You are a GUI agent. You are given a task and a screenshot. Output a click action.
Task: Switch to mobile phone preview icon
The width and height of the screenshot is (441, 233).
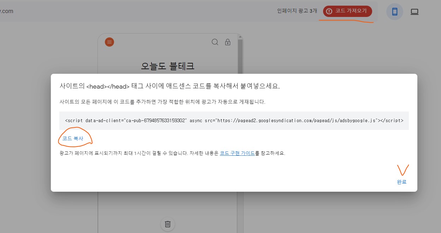(x=395, y=12)
